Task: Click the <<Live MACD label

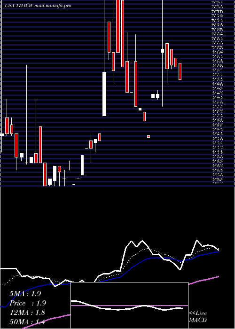Action: click(198, 316)
